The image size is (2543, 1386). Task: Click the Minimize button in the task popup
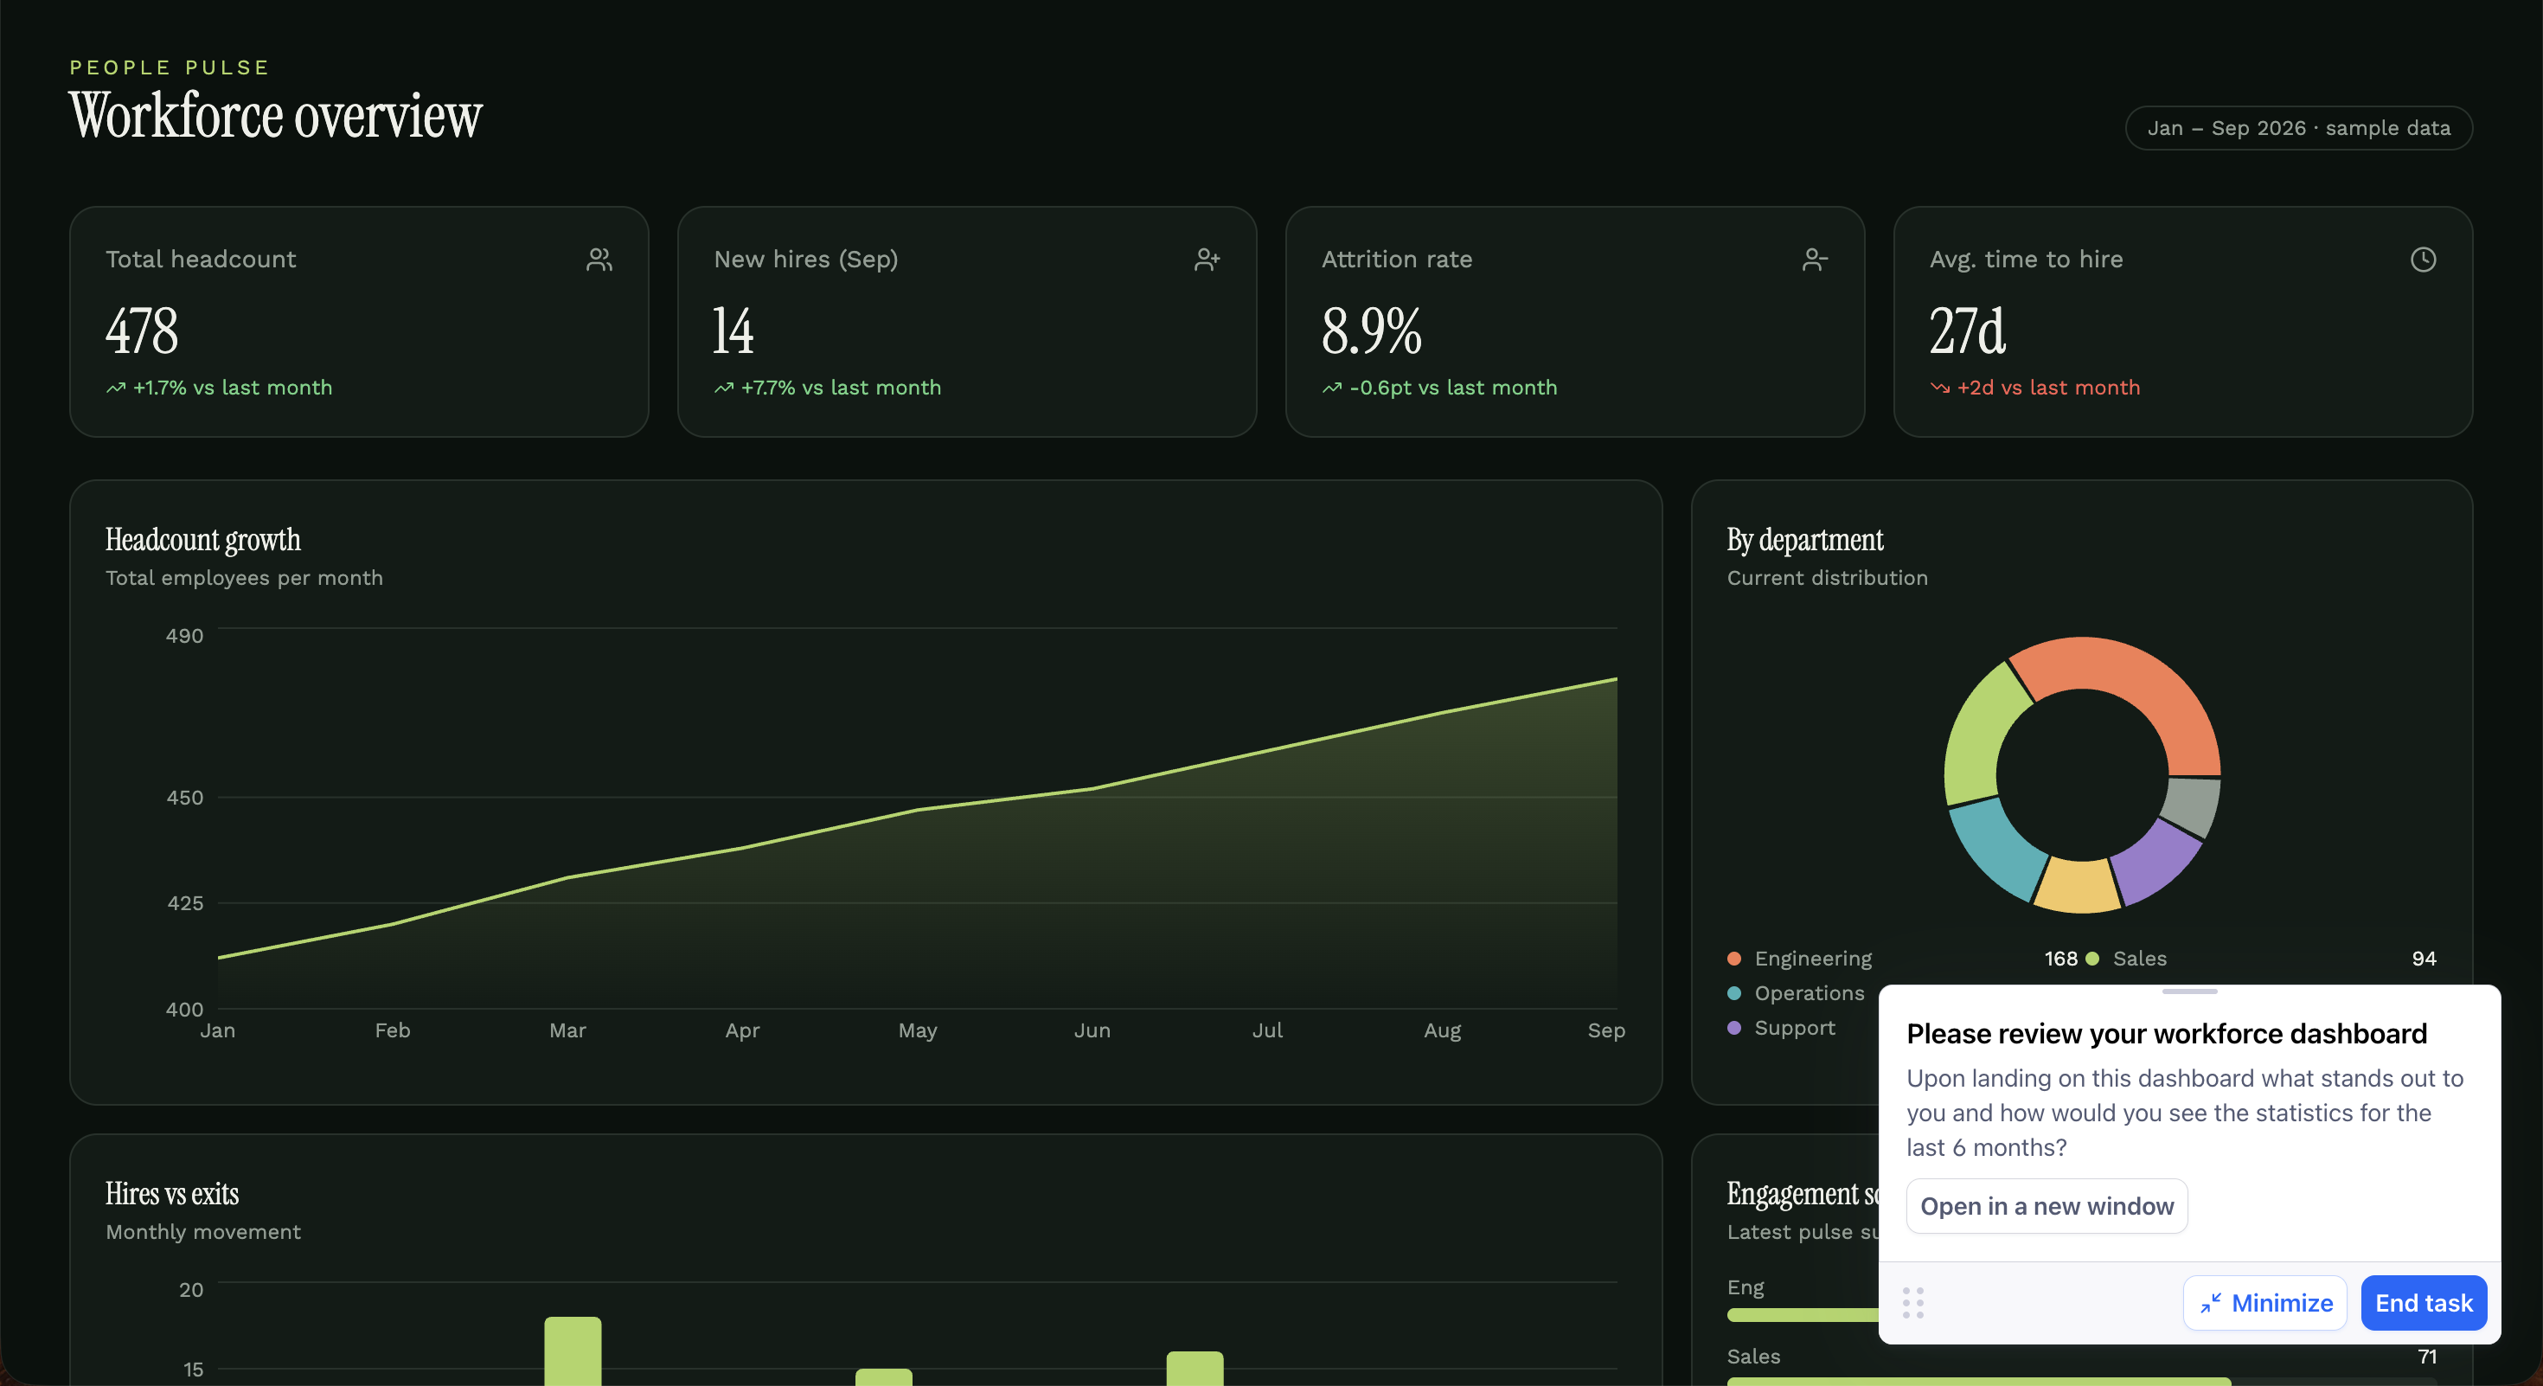point(2265,1303)
